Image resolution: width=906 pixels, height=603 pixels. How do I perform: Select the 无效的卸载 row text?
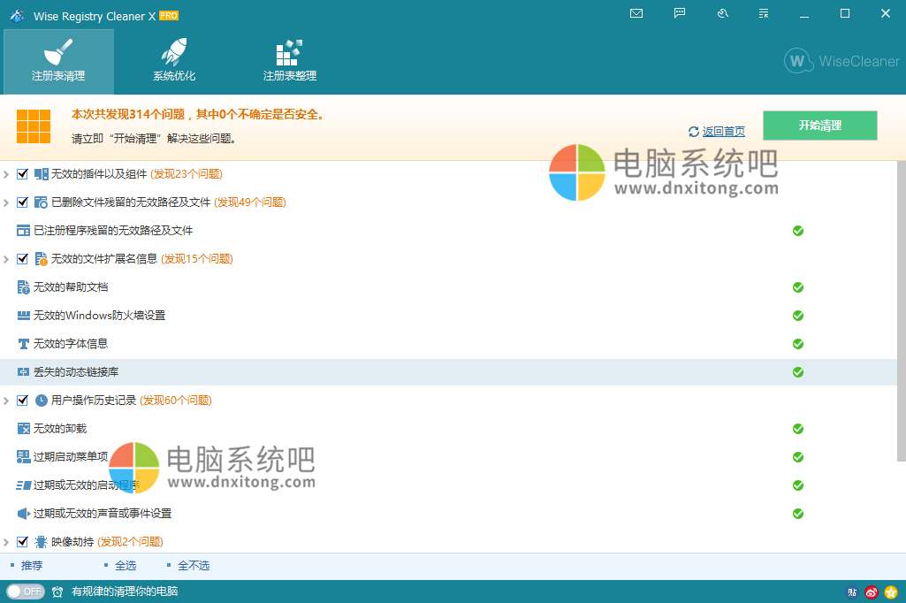coord(60,429)
